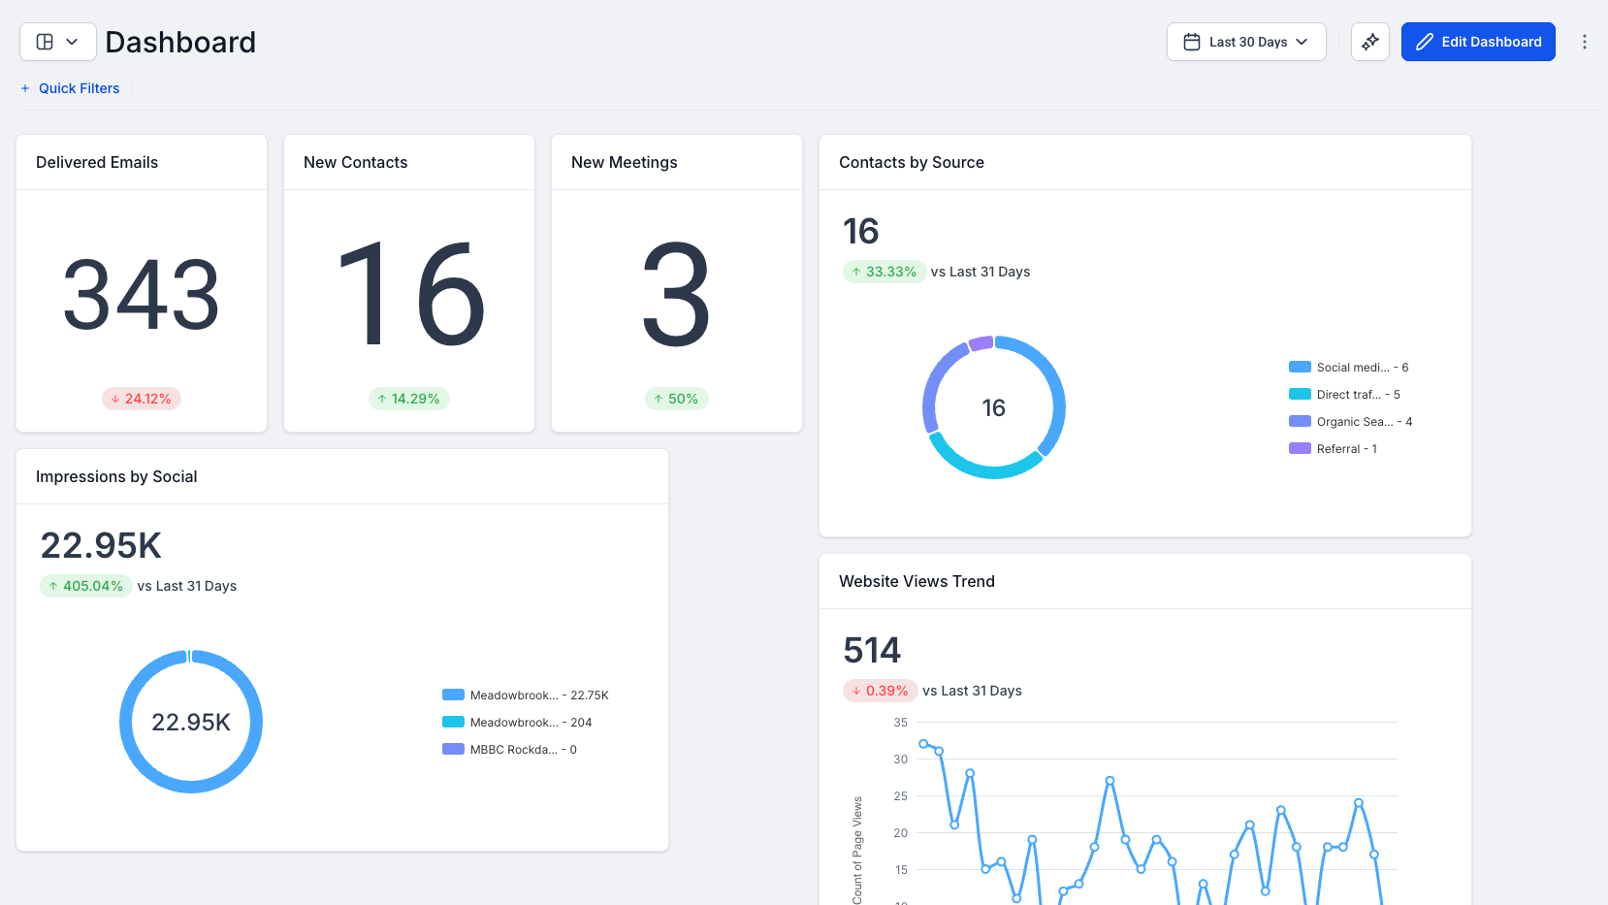
Task: Click the 0.39% decrease badge
Action: pyautogui.click(x=881, y=691)
